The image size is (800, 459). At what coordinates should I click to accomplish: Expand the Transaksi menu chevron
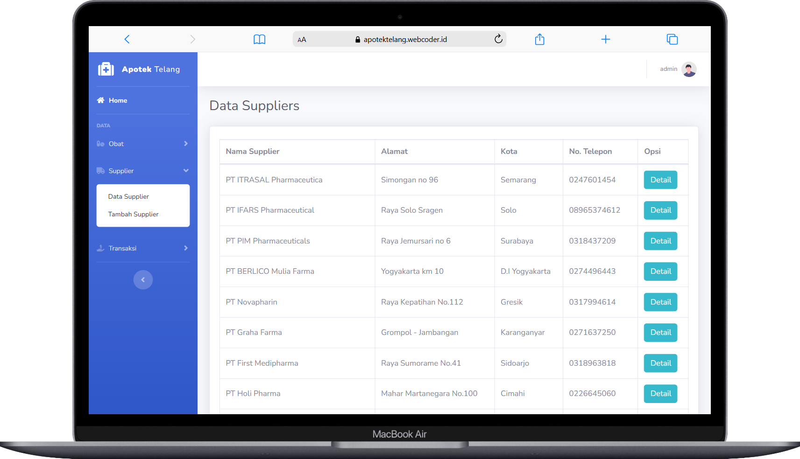(x=186, y=248)
